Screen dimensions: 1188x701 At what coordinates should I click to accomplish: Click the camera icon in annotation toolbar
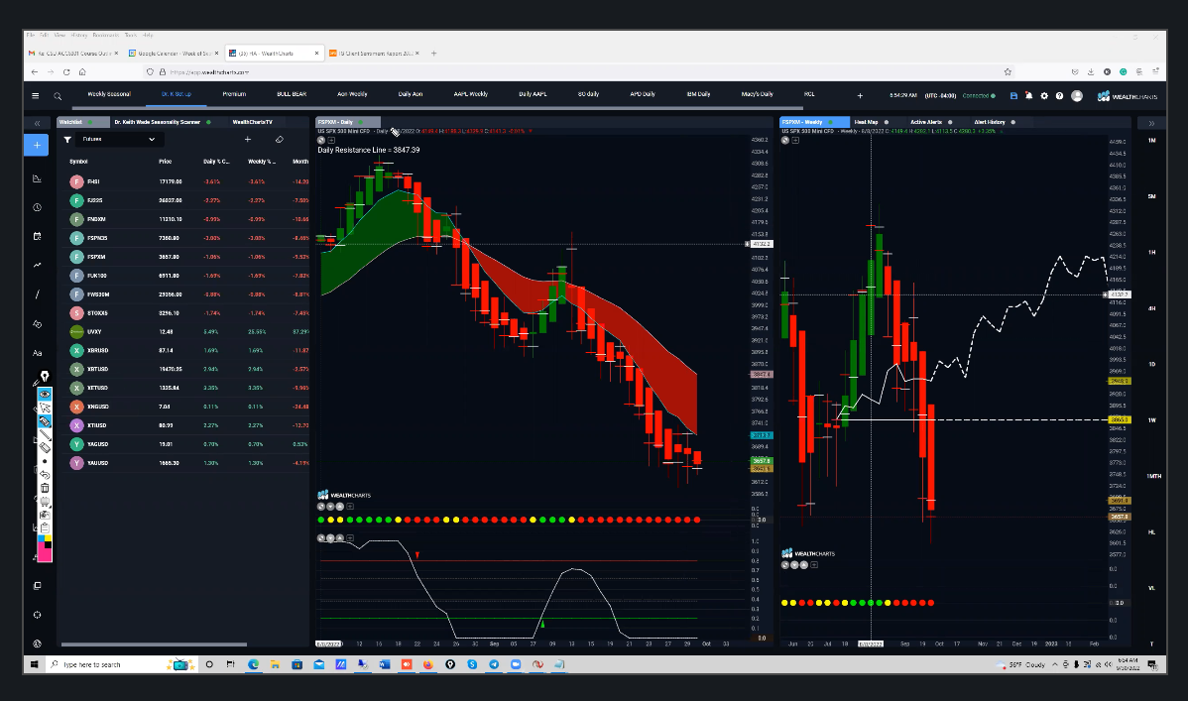(45, 515)
